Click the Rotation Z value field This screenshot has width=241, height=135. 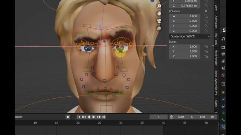185,31
